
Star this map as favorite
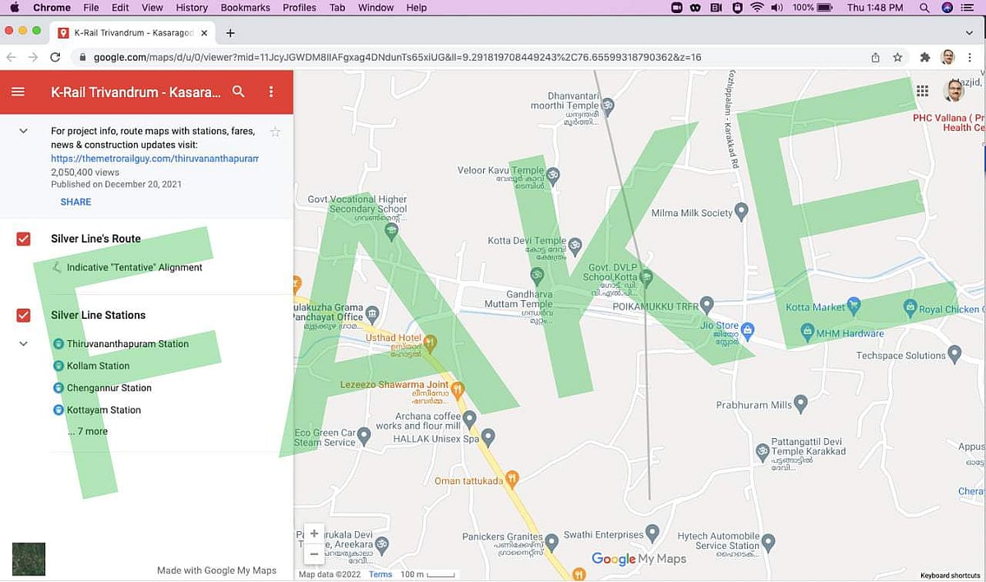click(x=275, y=132)
